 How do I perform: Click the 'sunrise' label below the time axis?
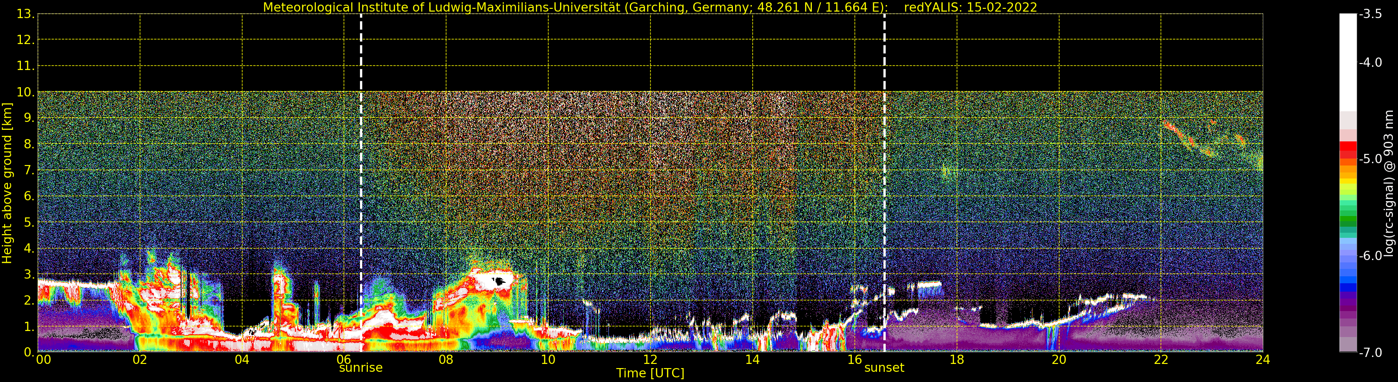[361, 367]
